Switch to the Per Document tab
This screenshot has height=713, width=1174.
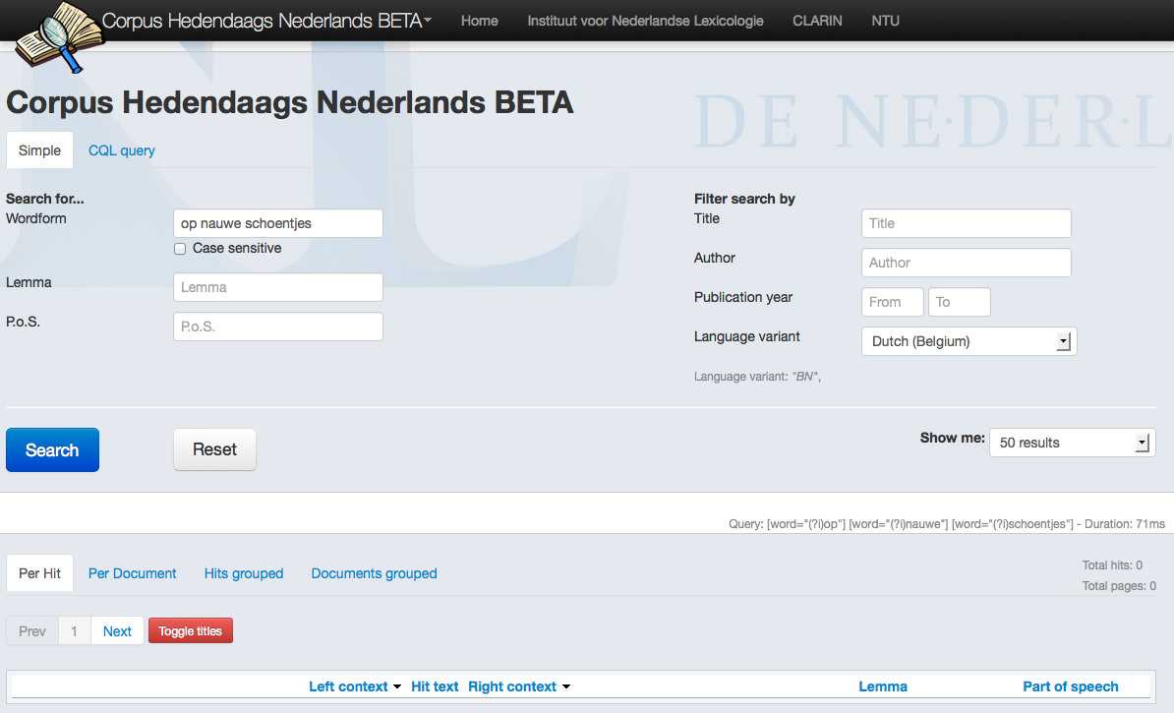coord(132,573)
